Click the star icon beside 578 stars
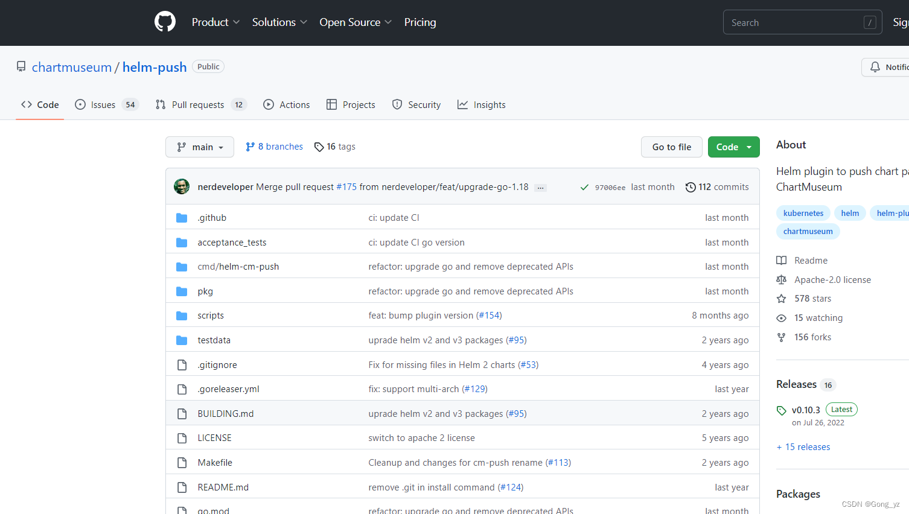The image size is (909, 514). click(781, 299)
